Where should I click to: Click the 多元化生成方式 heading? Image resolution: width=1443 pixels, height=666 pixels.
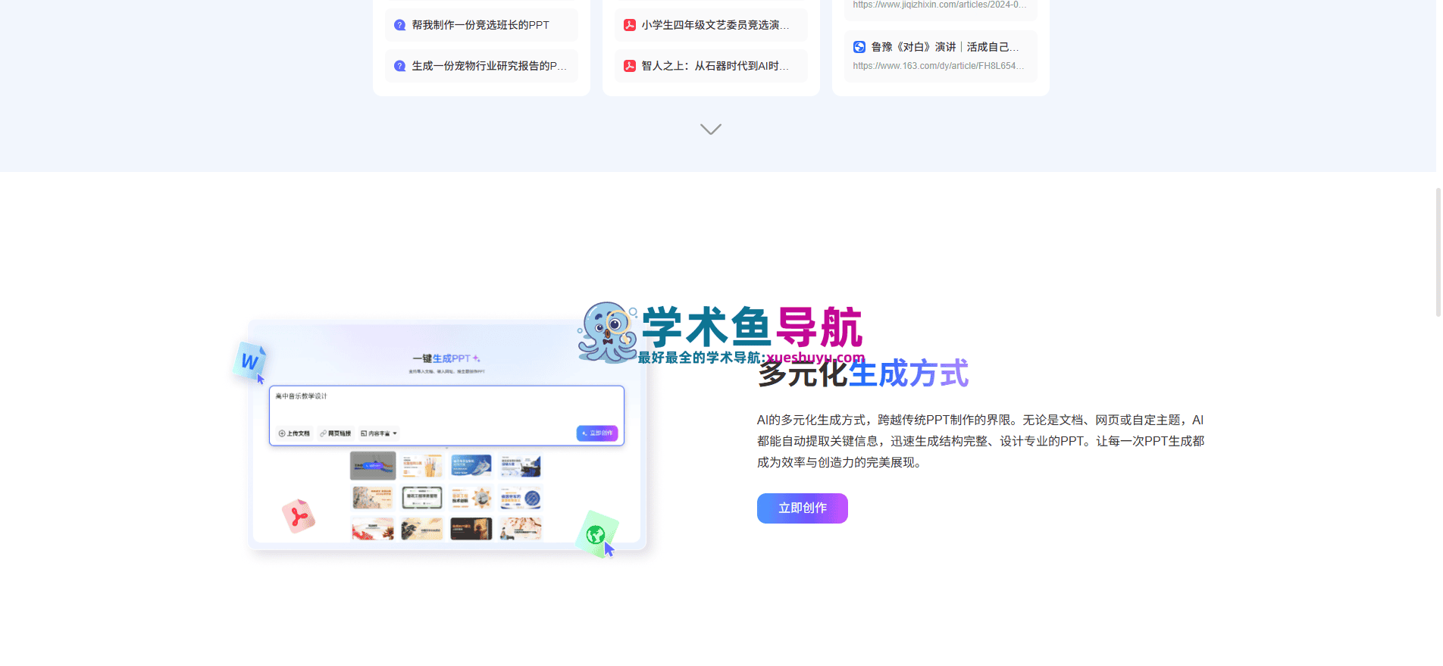863,374
